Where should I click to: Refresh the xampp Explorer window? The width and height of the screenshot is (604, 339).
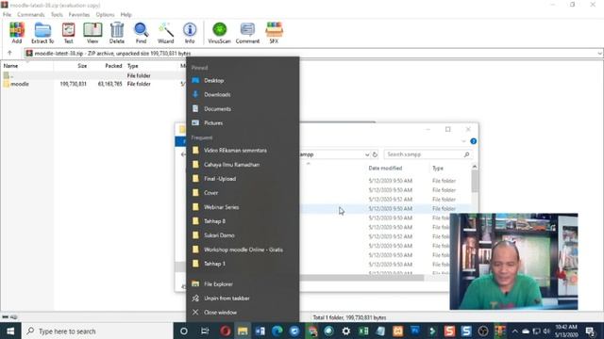click(x=375, y=154)
